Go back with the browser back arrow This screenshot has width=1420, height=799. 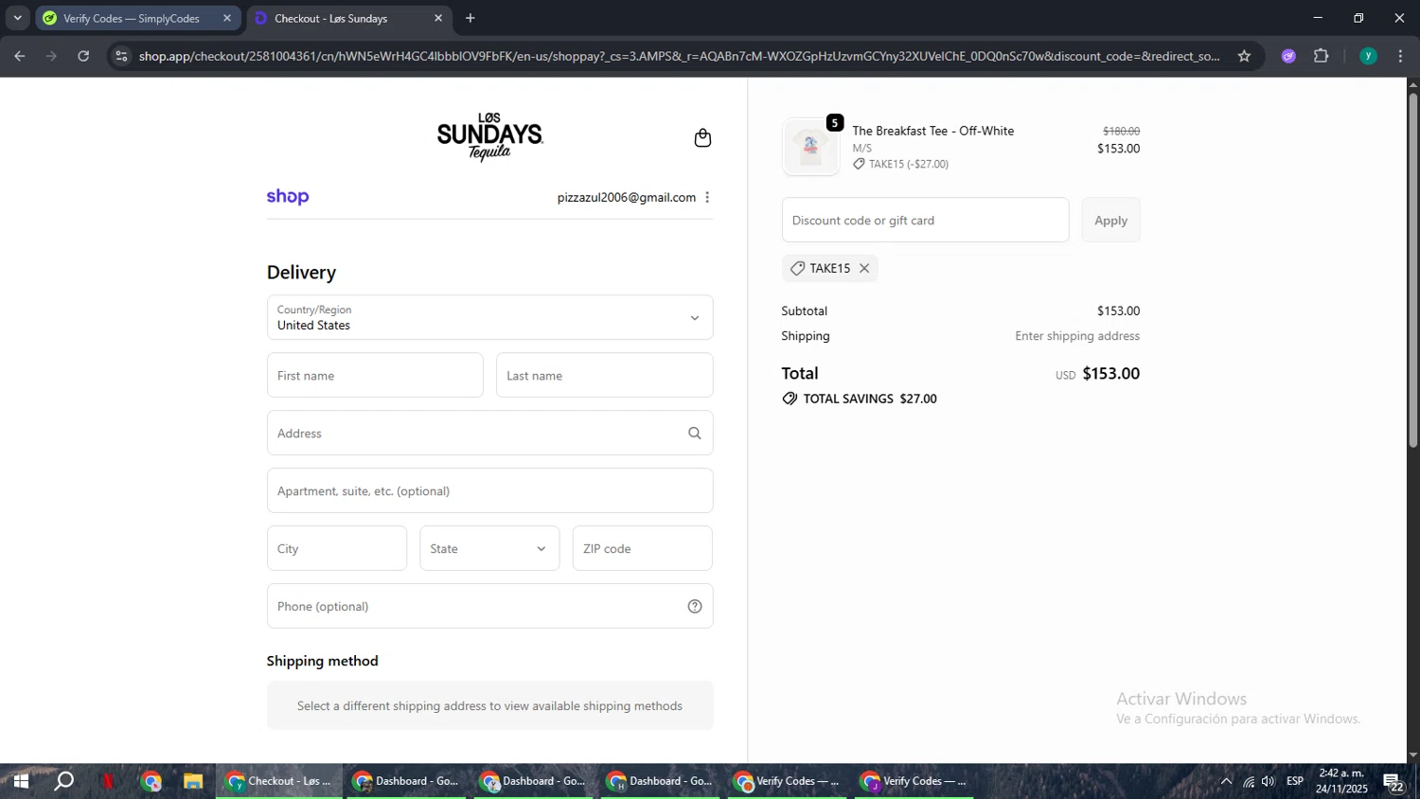tap(19, 56)
